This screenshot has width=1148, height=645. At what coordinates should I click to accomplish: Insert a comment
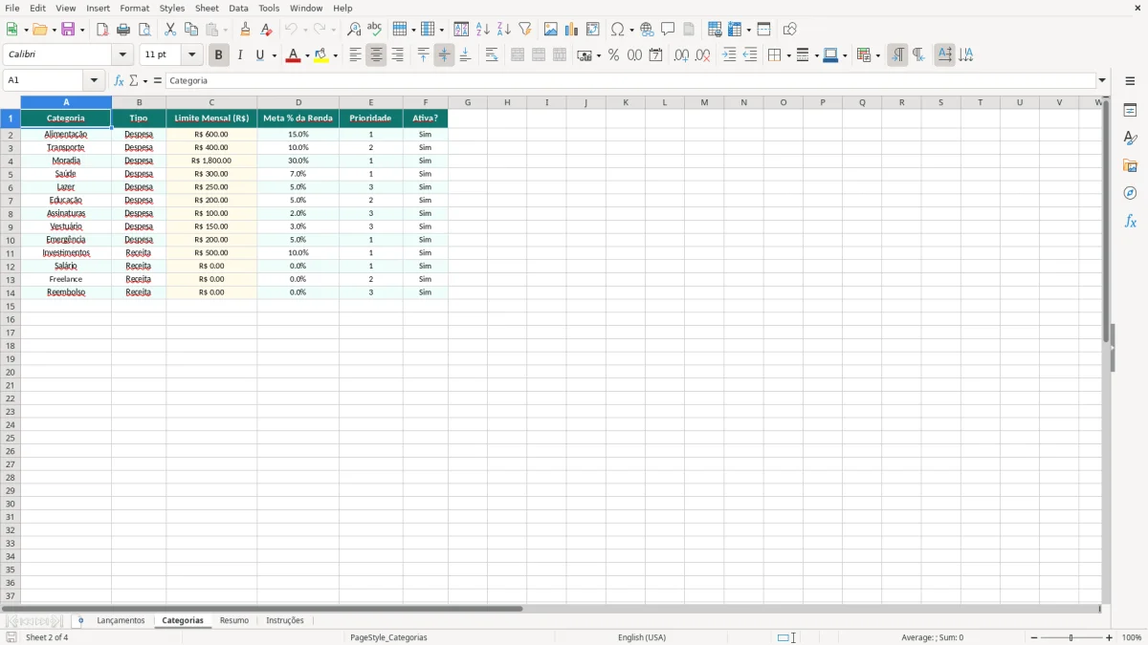coord(668,30)
